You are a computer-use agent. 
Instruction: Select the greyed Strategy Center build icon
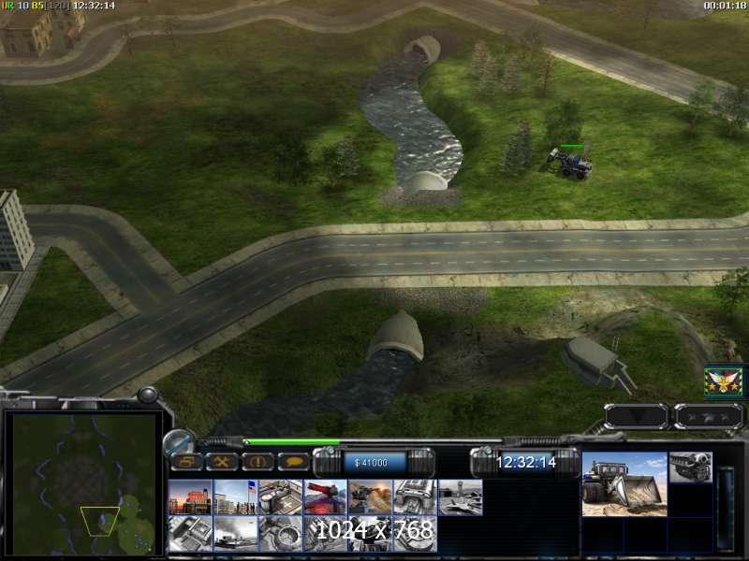[x=190, y=534]
